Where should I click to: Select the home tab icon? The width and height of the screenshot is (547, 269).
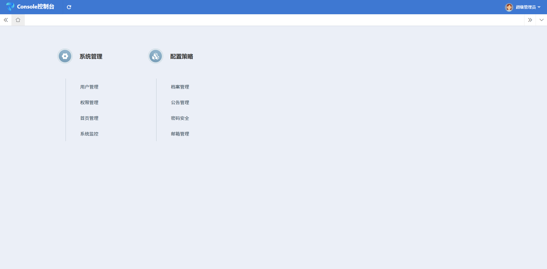point(18,20)
